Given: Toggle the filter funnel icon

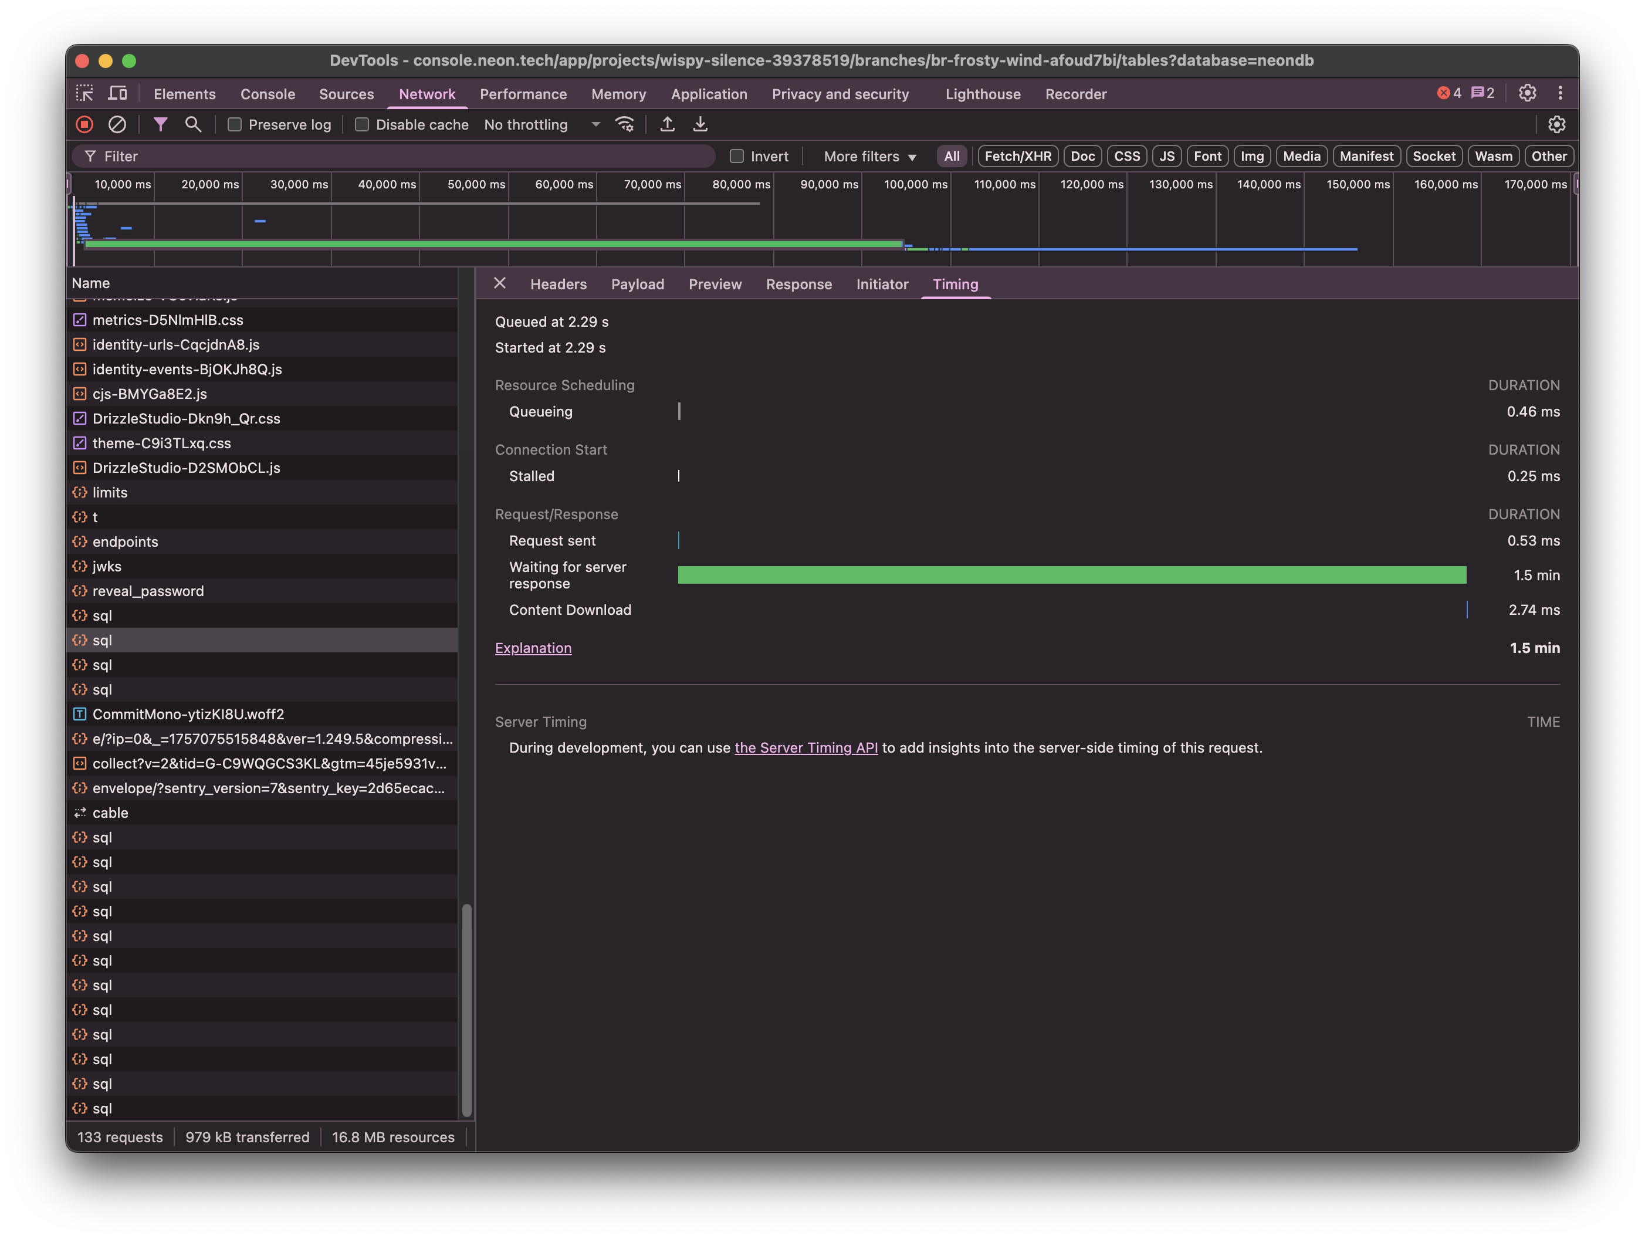Looking at the screenshot, I should 160,125.
